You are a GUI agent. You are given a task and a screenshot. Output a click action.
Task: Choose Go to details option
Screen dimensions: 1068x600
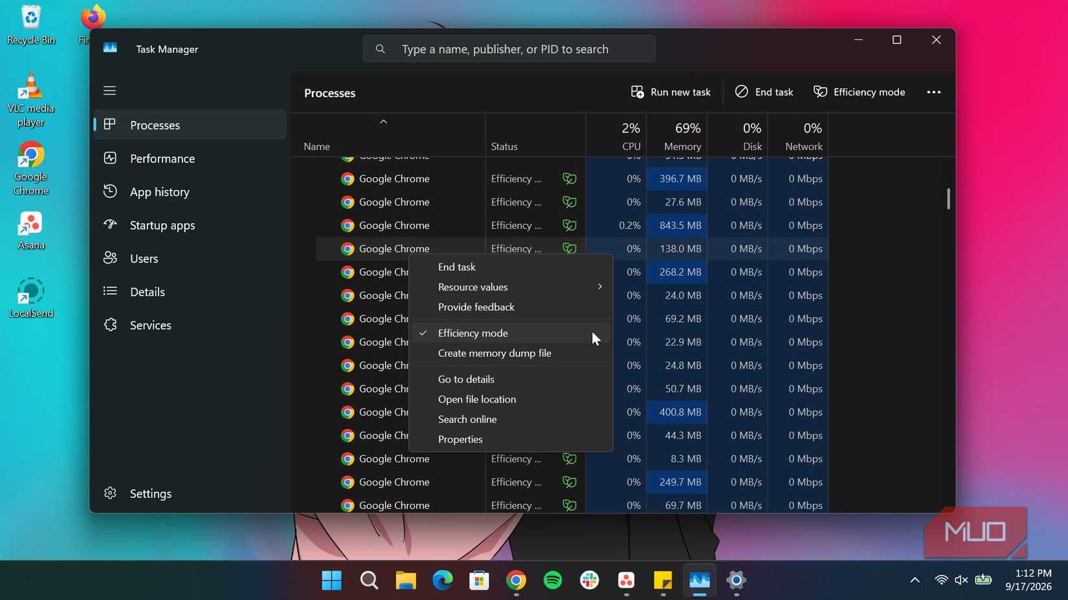511,379
